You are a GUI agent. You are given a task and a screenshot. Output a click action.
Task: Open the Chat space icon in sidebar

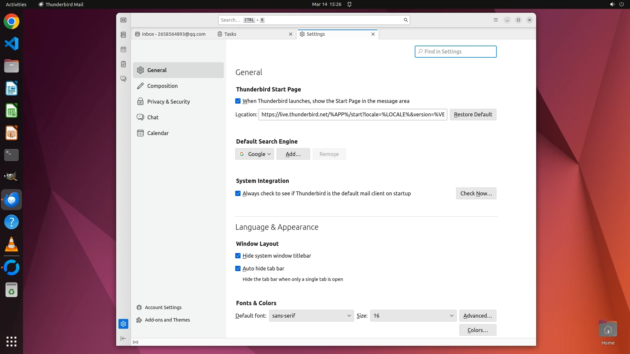(x=123, y=79)
